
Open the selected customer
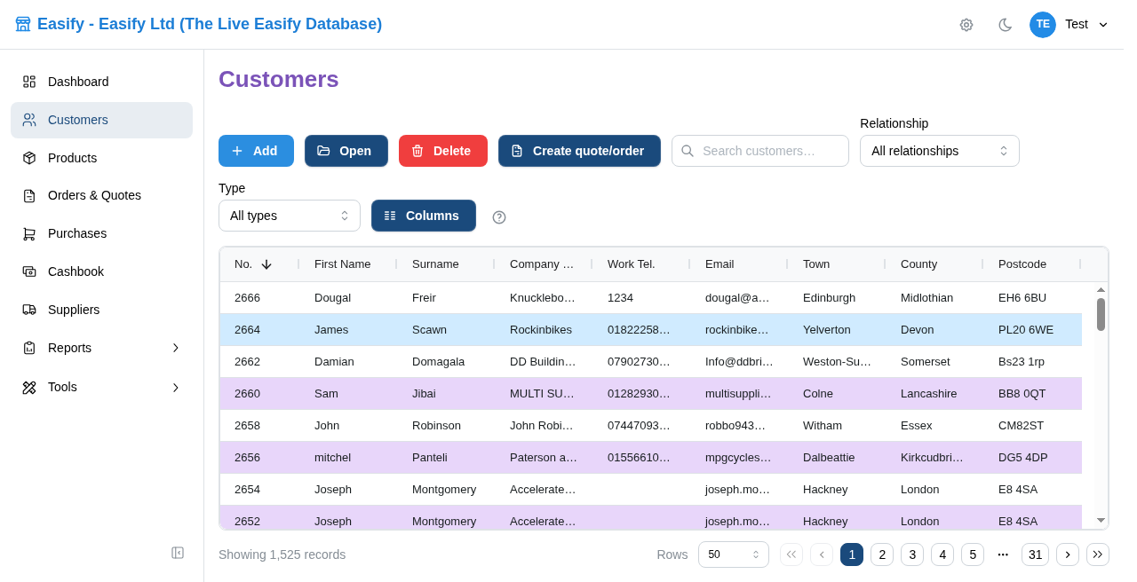346,151
